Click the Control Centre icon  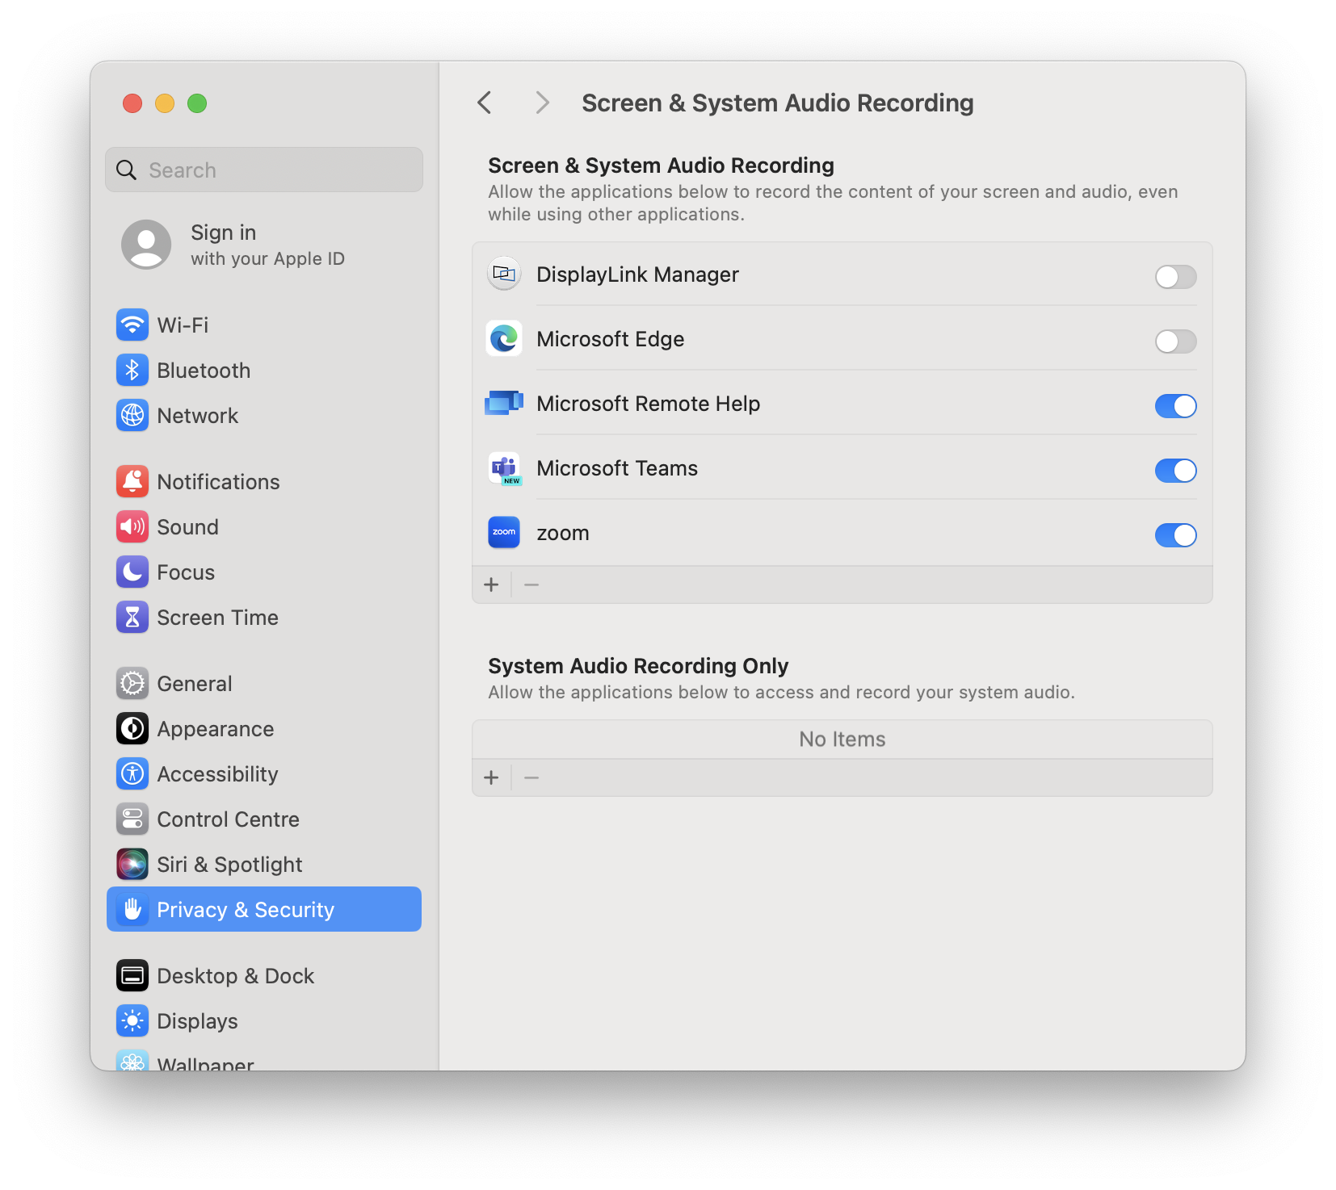click(x=132, y=819)
